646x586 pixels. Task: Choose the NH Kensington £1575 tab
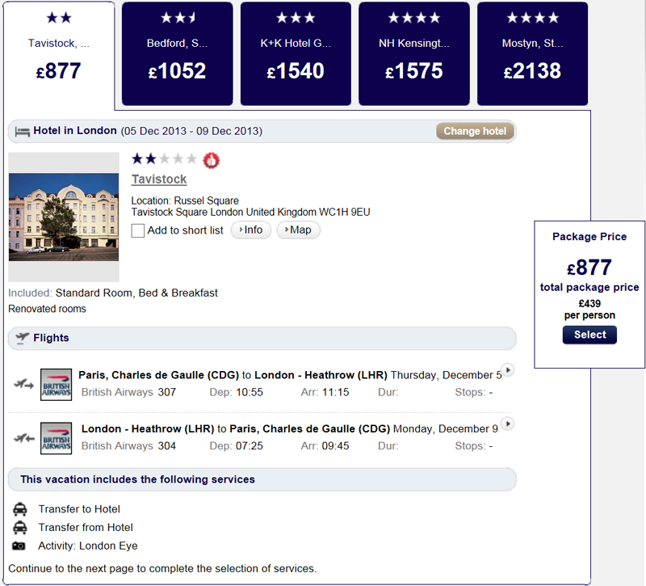pyautogui.click(x=414, y=53)
